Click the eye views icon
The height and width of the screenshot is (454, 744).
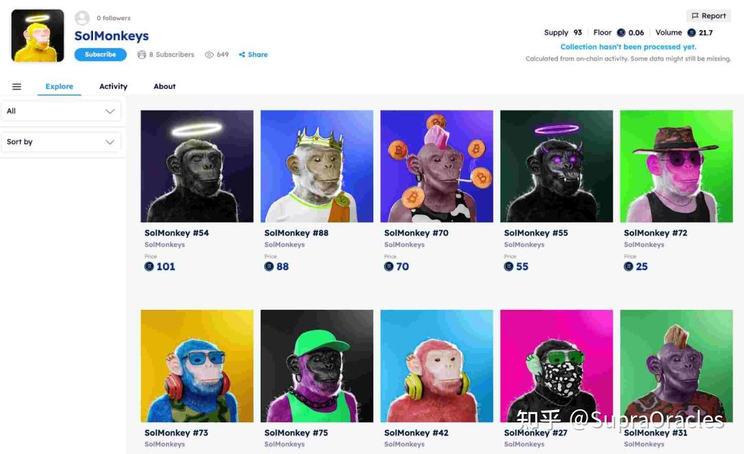[x=209, y=54]
